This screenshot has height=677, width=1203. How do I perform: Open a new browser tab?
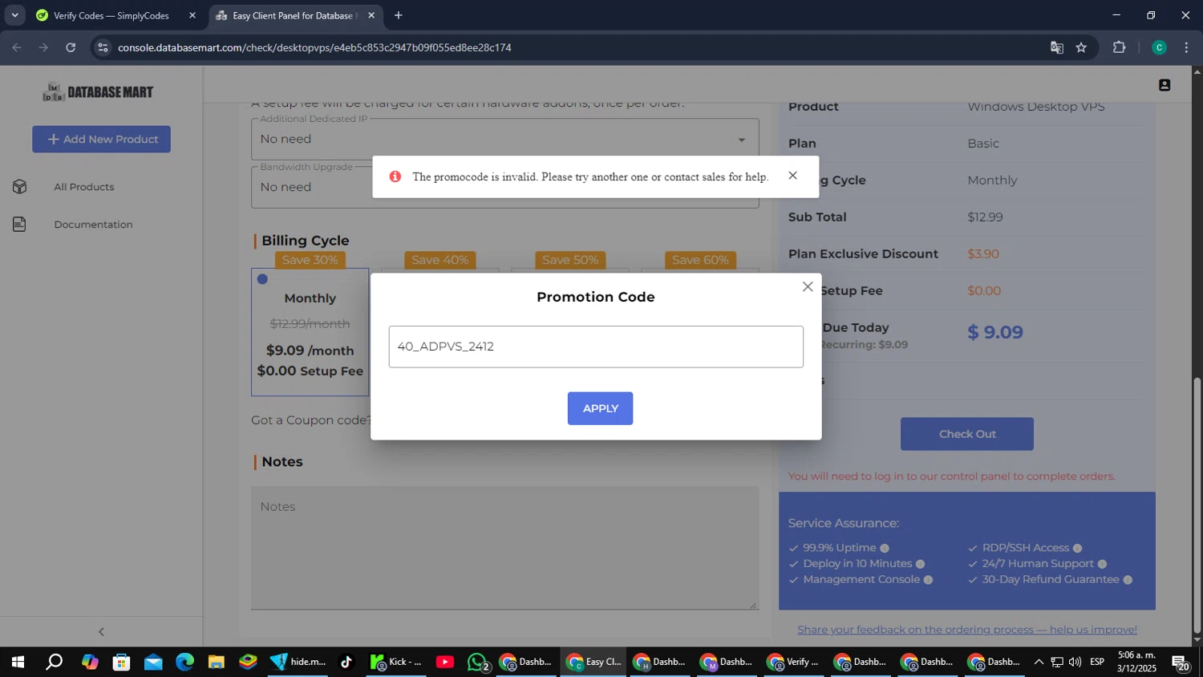pos(399,15)
